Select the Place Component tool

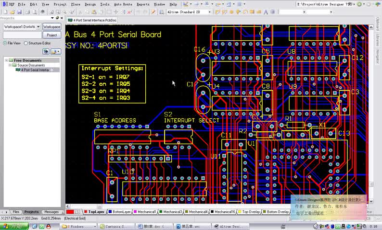pos(272,12)
